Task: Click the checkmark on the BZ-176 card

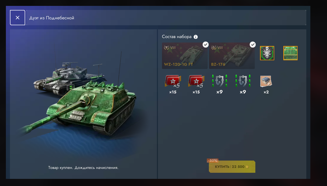Action: pyautogui.click(x=253, y=44)
